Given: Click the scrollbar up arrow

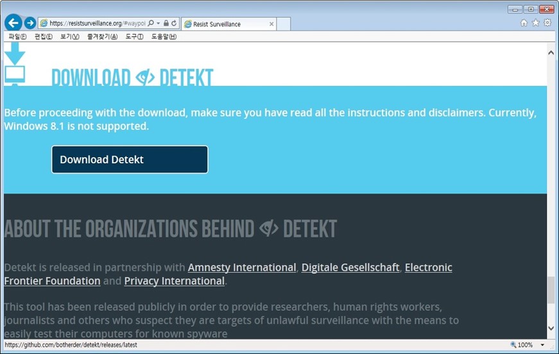Looking at the screenshot, I should (551, 52).
